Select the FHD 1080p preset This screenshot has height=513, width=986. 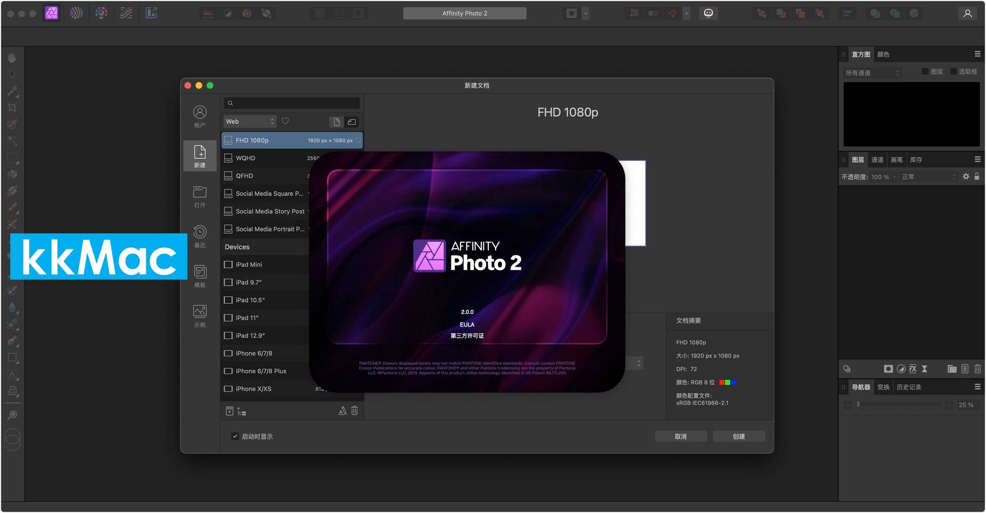tap(292, 140)
